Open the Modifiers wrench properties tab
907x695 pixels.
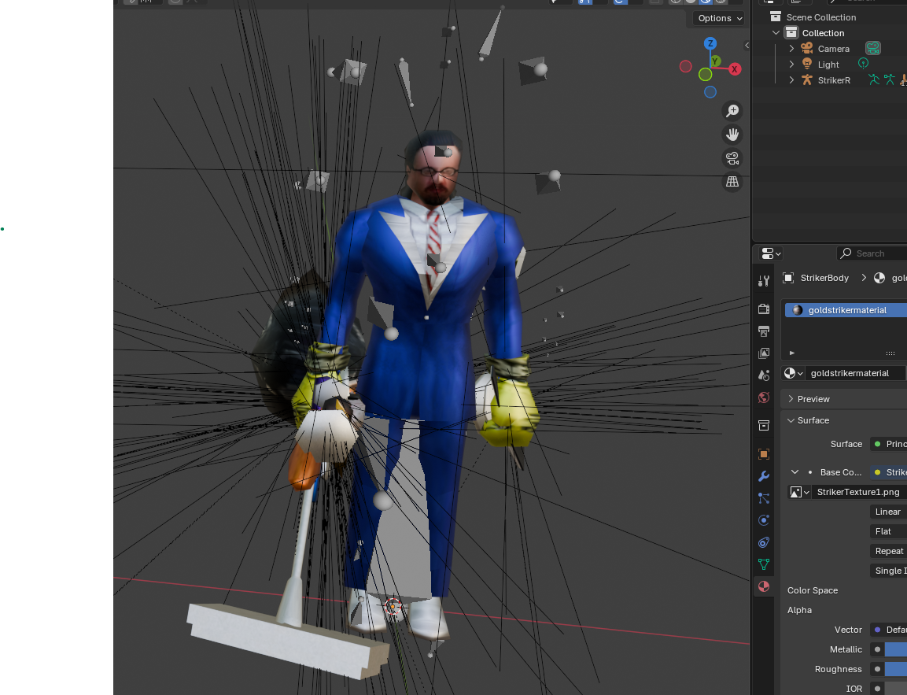[x=764, y=476]
